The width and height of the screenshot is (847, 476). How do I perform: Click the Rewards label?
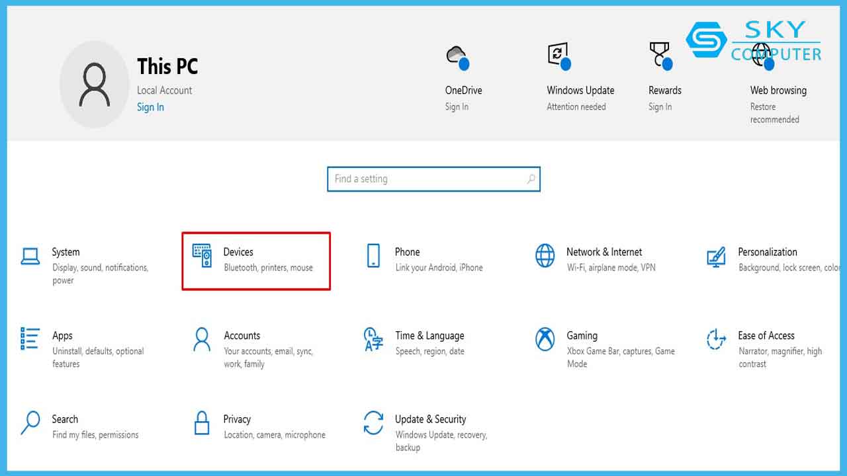coord(665,91)
